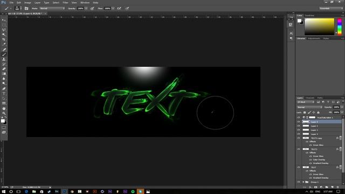Select the Spot Healing Brush tool
Screen dimensions: 345x194
pyautogui.click(x=4, y=50)
